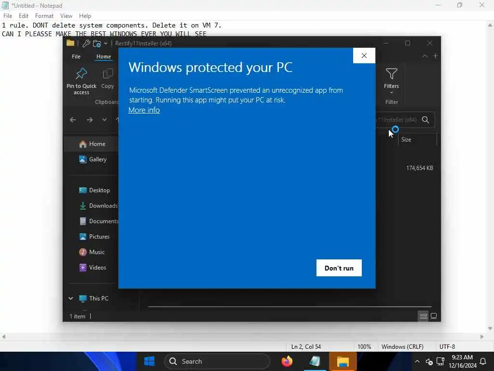This screenshot has width=494, height=371.
Task: Open Notepad File menu
Action: click(8, 16)
